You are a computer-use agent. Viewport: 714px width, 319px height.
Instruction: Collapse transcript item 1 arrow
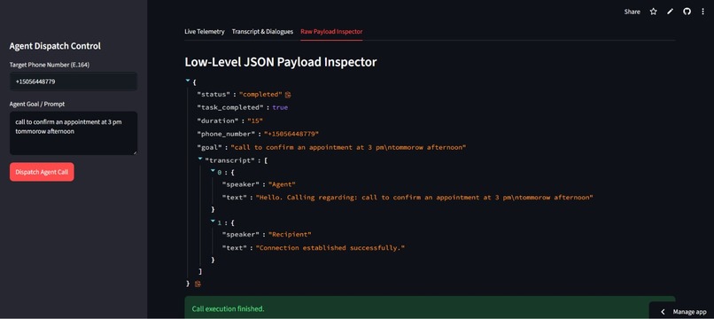point(213,222)
